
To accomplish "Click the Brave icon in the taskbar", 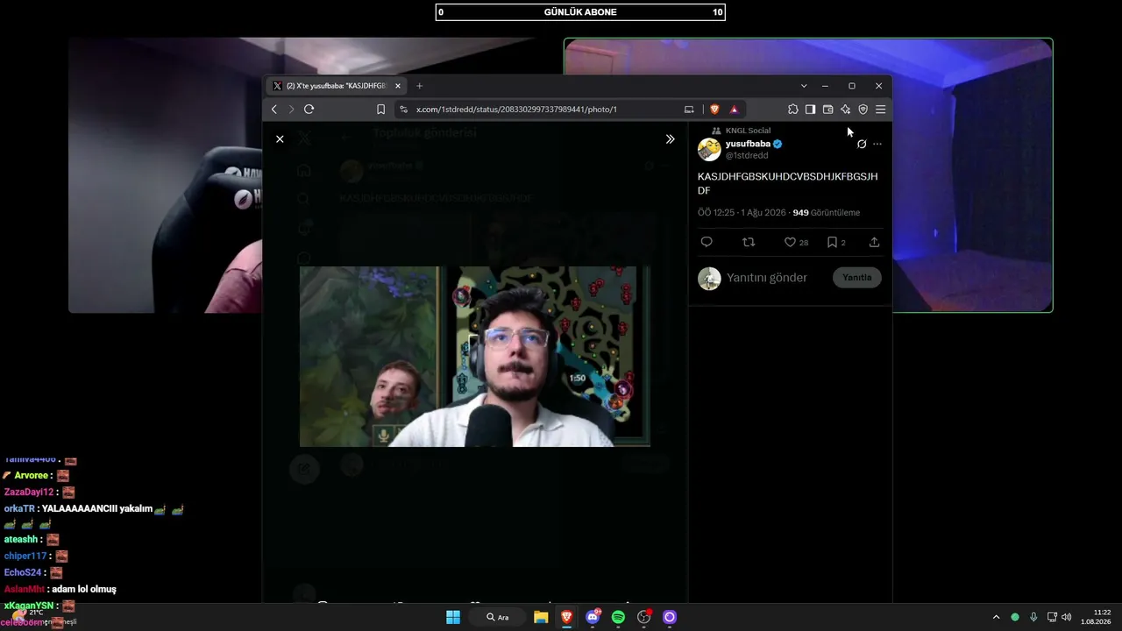I will [567, 617].
